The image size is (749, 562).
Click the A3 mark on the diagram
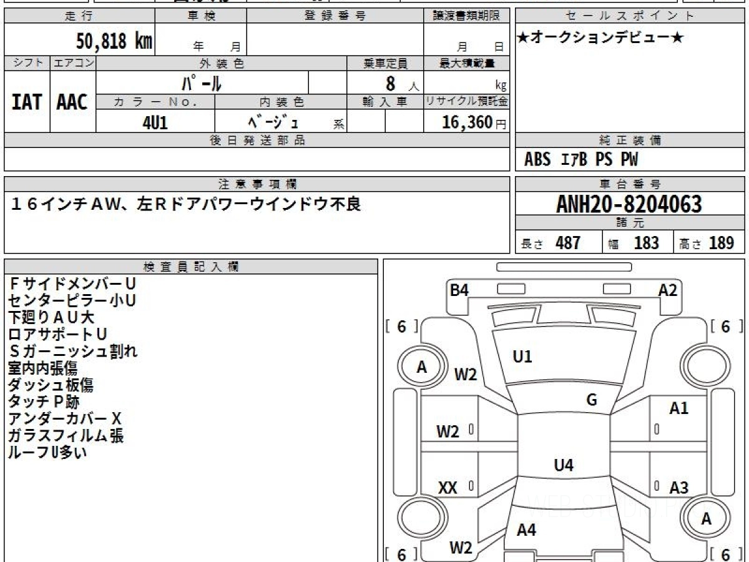click(678, 488)
